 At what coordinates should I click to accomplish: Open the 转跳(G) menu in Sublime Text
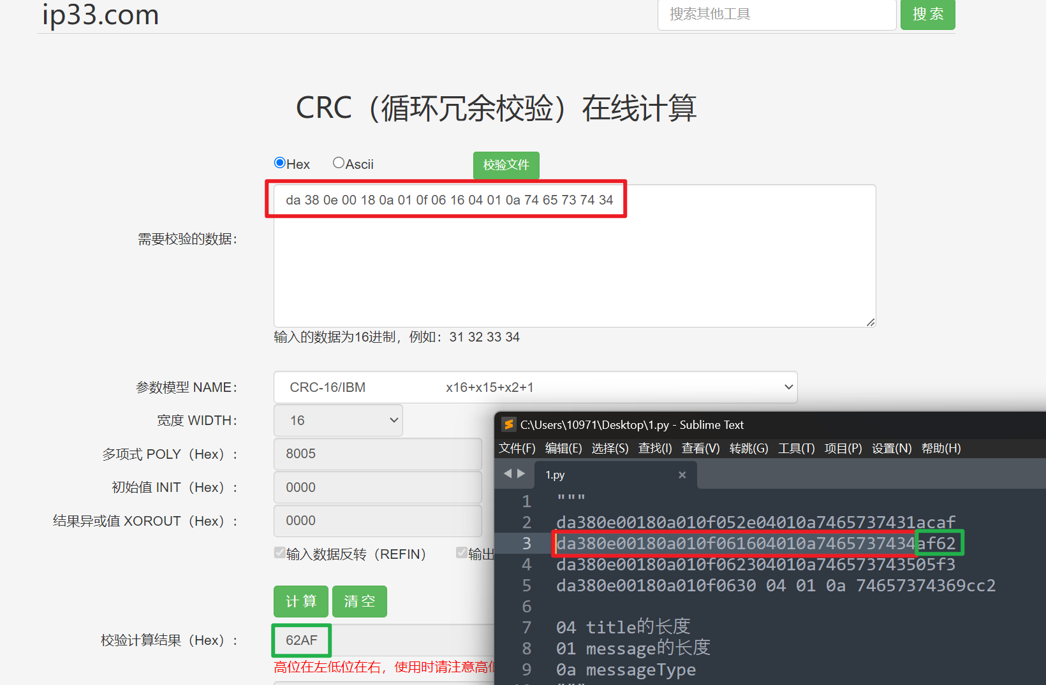[x=749, y=449]
